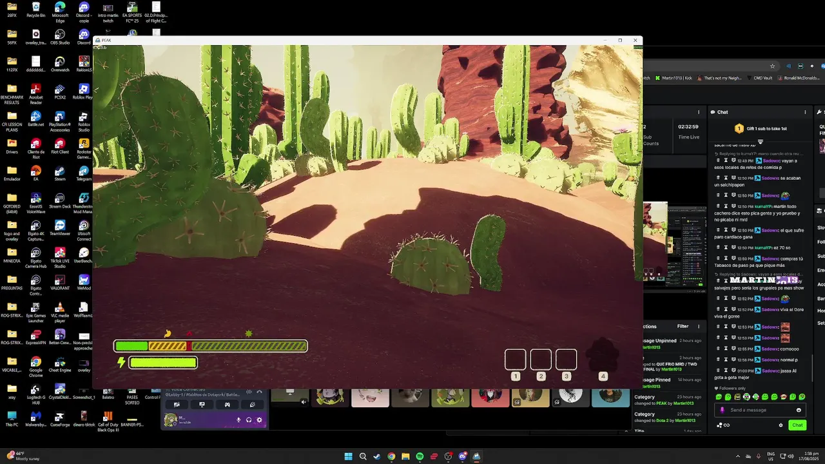Open File Explorer from the taskbar
825x464 pixels.
[x=405, y=456]
